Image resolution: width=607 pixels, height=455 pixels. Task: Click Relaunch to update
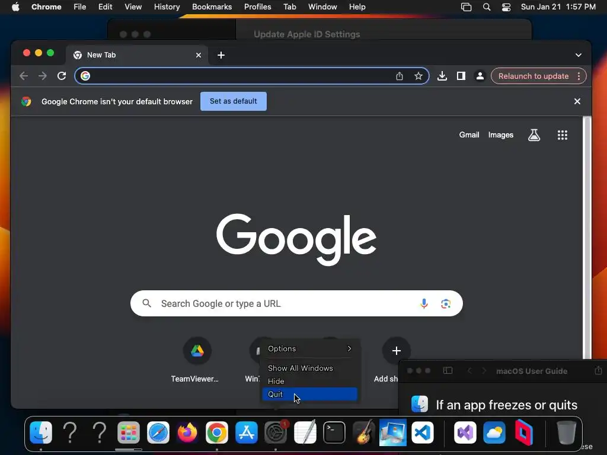(533, 76)
